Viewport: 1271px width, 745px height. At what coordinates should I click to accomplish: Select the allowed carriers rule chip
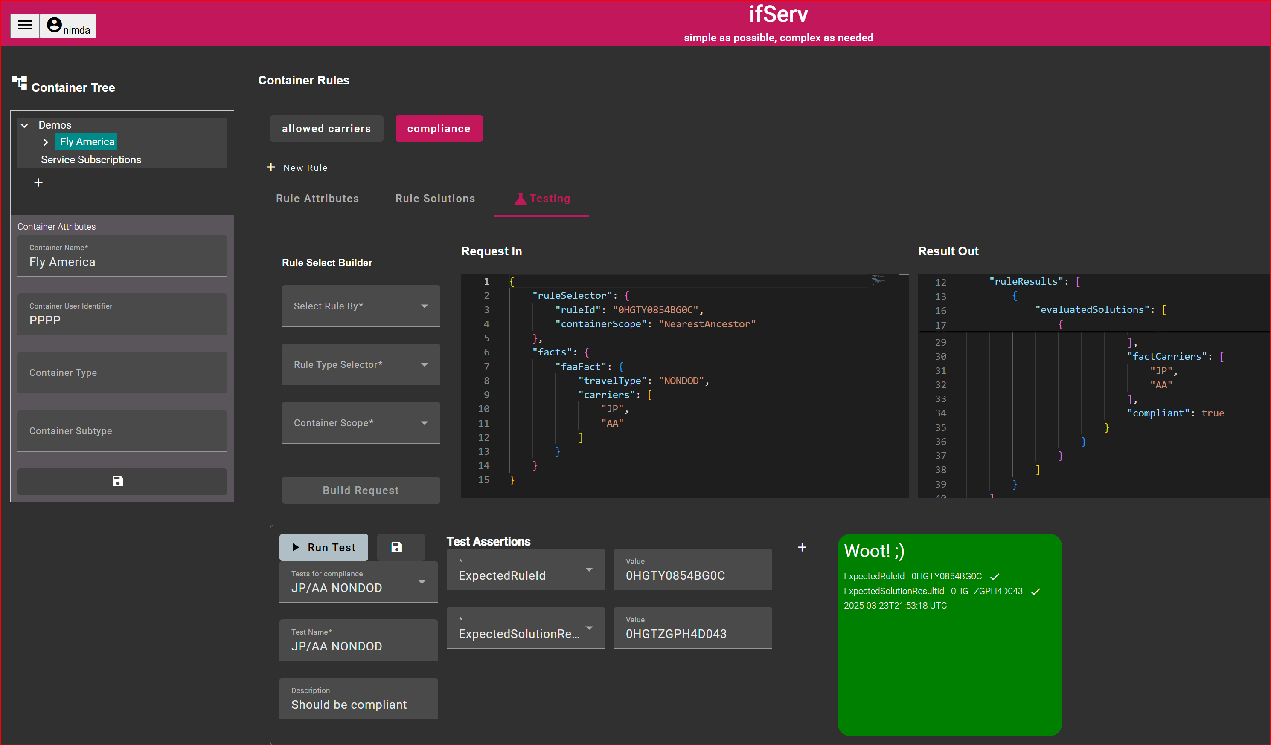coord(326,128)
